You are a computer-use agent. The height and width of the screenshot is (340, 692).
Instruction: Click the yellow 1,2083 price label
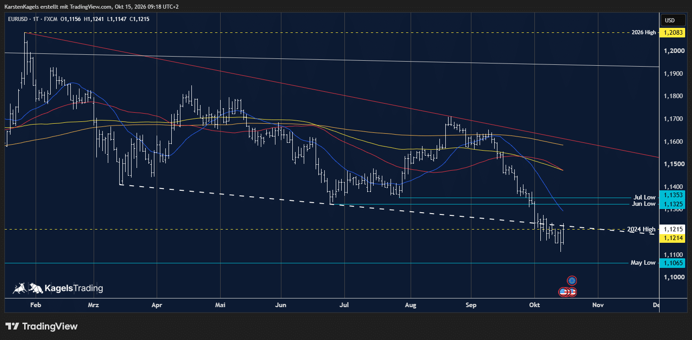673,32
